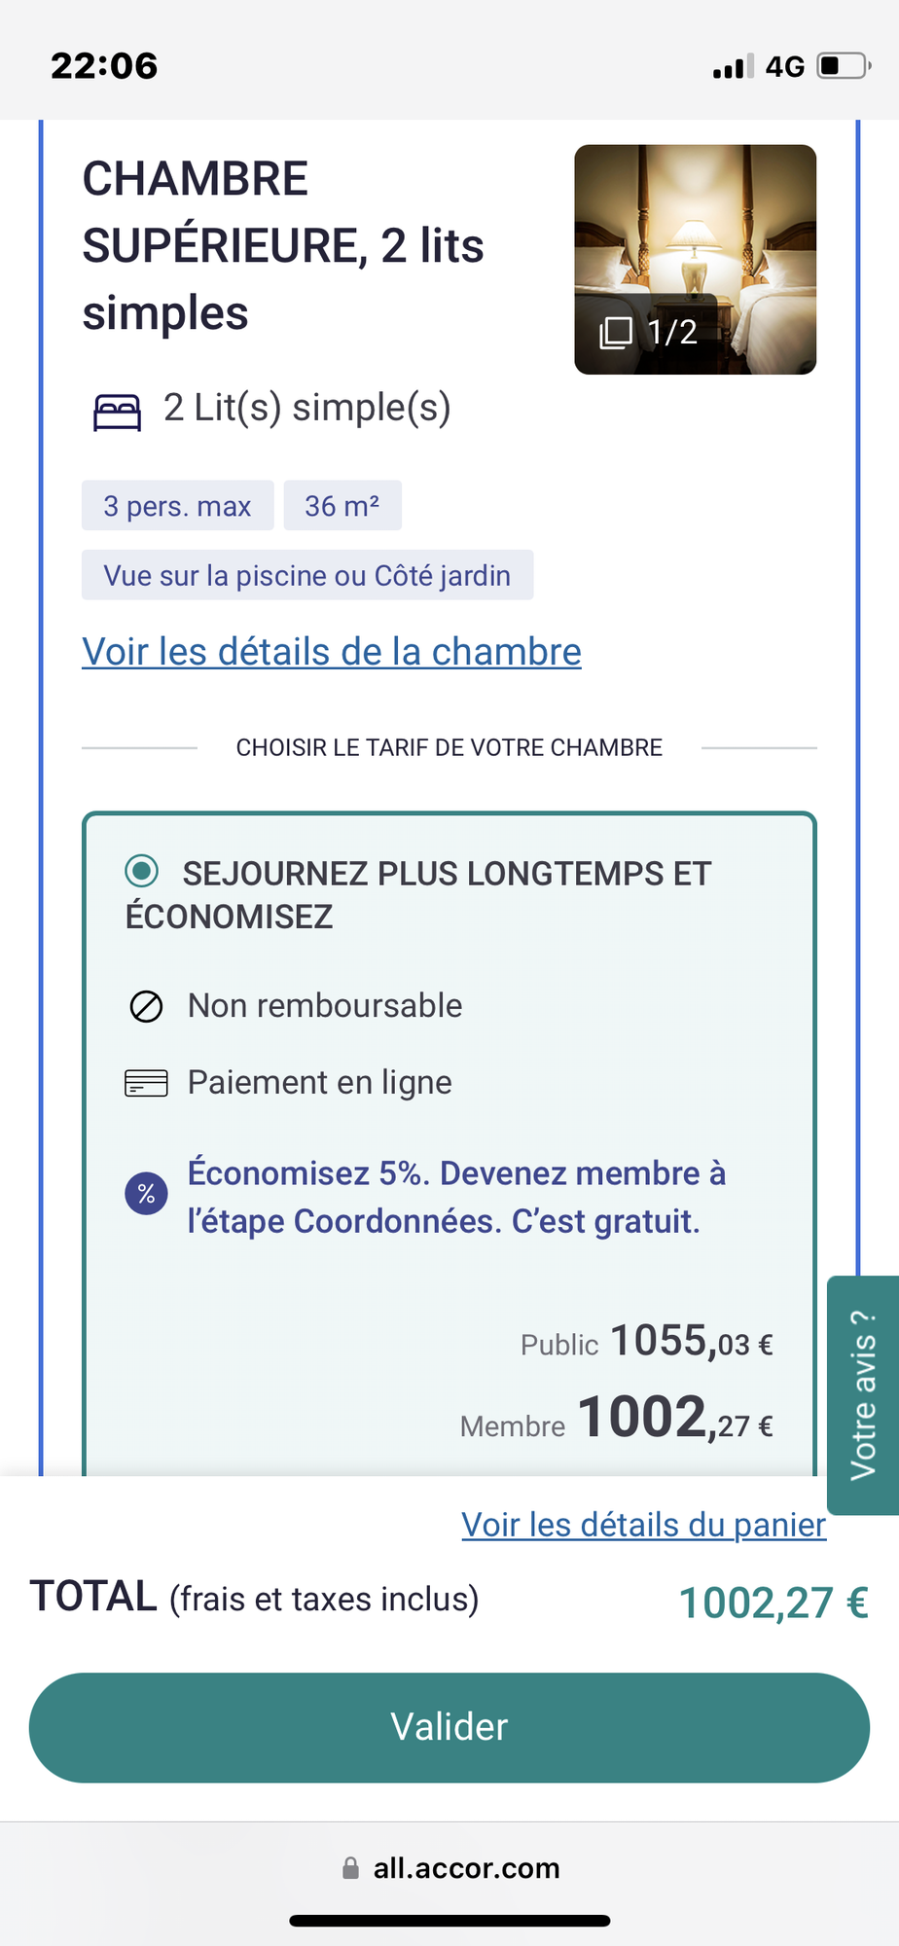Tap the cellular signal bars icon

[733, 67]
